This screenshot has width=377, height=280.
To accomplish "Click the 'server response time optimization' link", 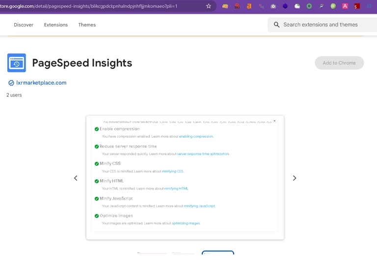I will click(203, 154).
